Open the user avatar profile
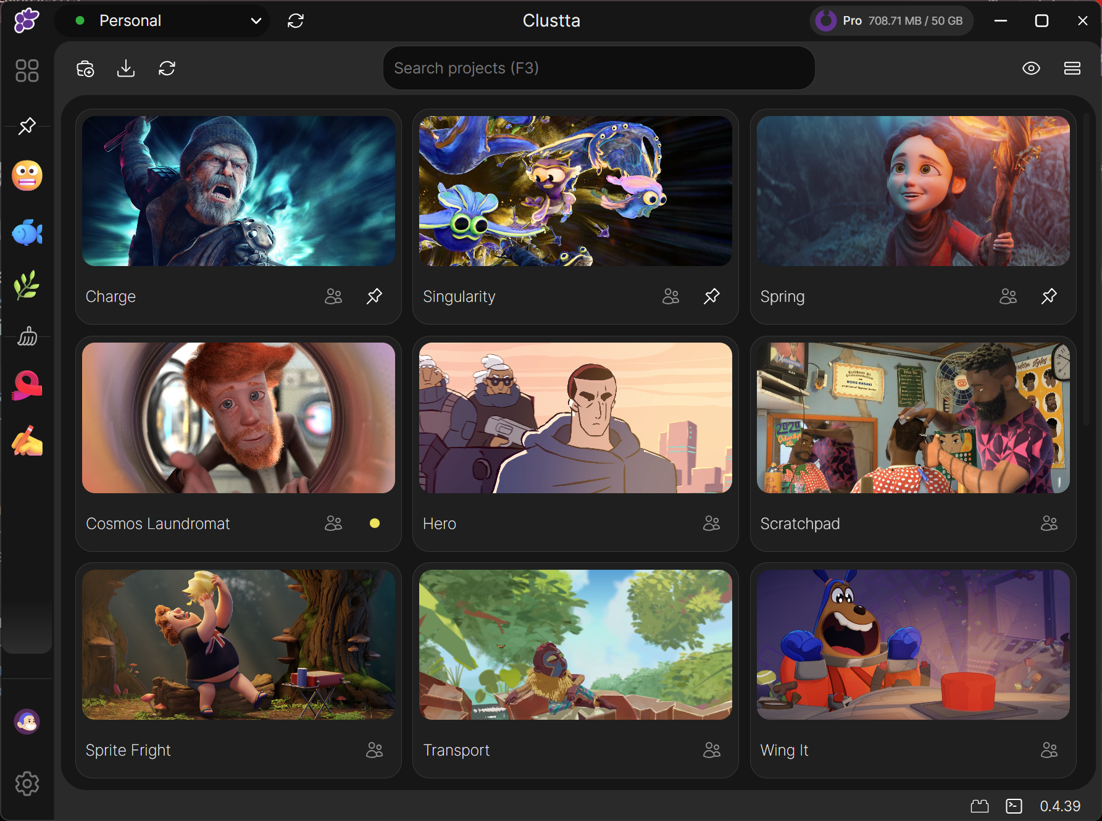The width and height of the screenshot is (1102, 821). point(27,722)
